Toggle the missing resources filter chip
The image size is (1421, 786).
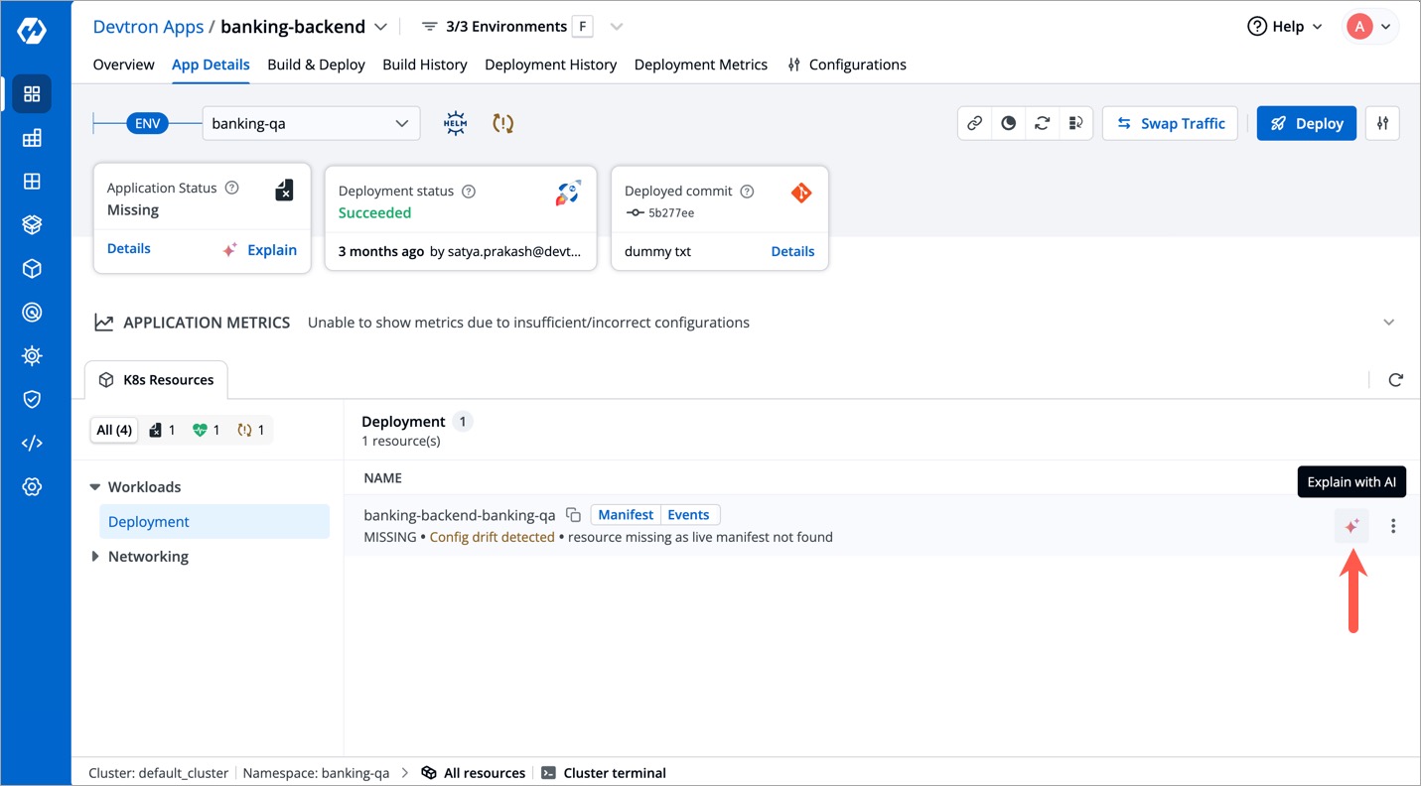point(162,429)
